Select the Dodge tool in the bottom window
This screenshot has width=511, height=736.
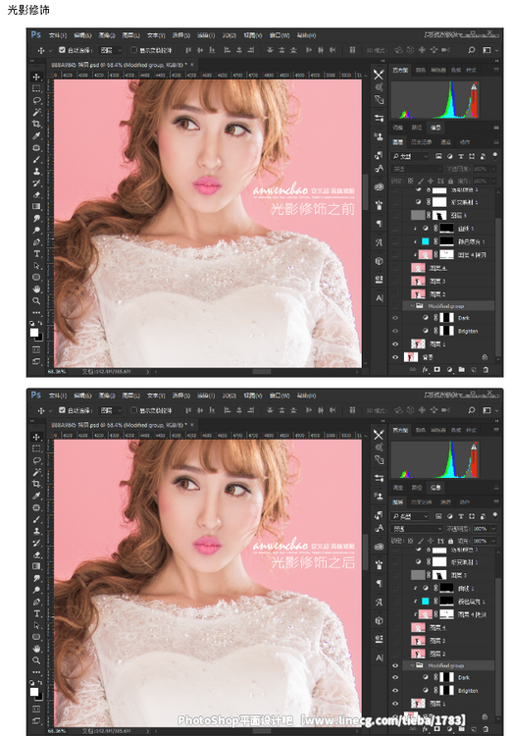click(x=36, y=590)
